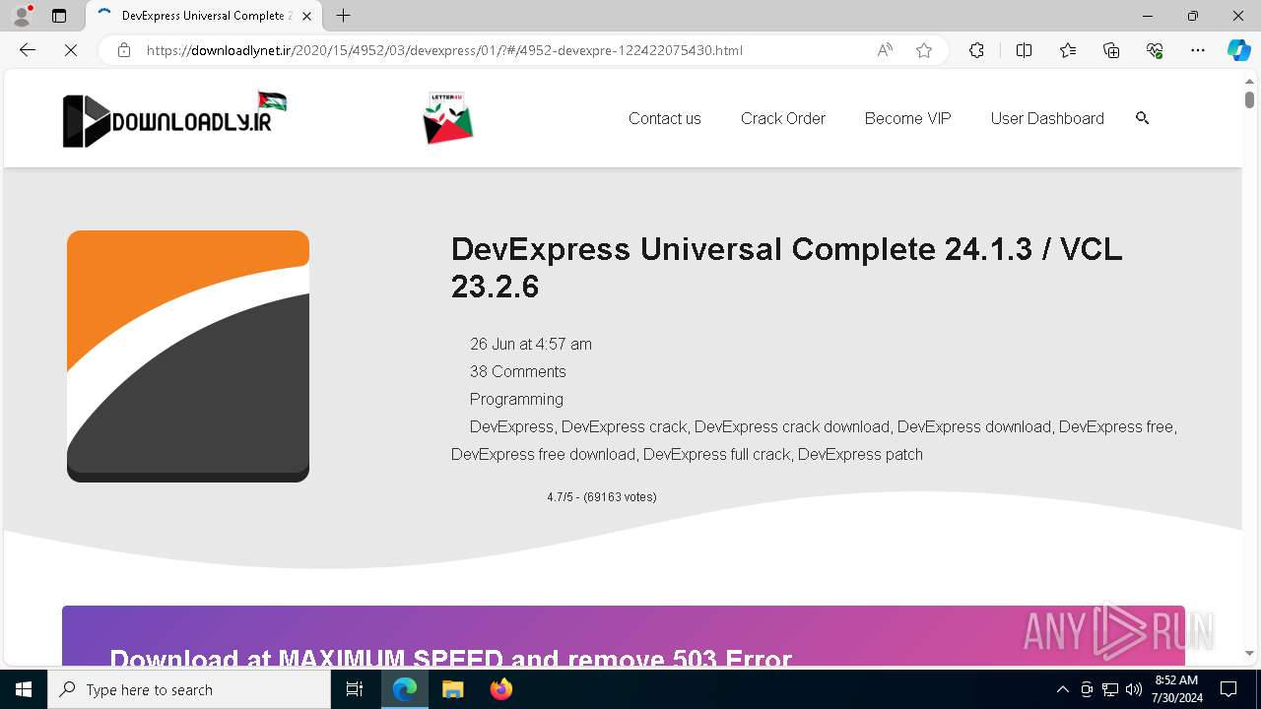
Task: Close the DevExpress Universal Complete tab
Action: point(307,16)
